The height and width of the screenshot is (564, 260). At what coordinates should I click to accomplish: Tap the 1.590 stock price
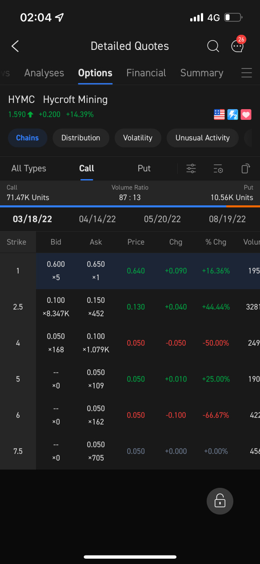pyautogui.click(x=17, y=114)
